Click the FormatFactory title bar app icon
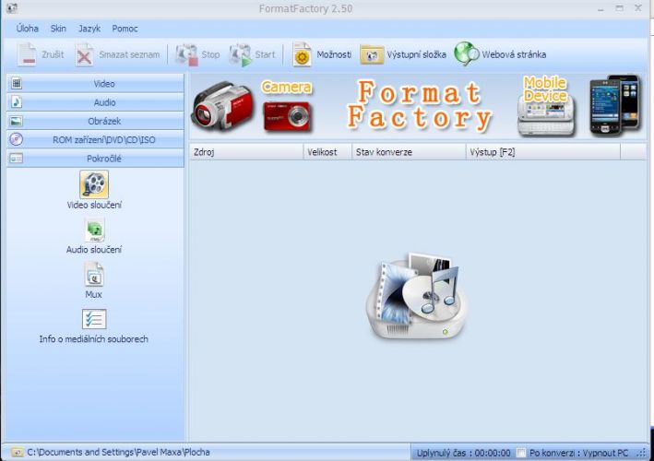Image resolution: width=654 pixels, height=461 pixels. [x=11, y=8]
